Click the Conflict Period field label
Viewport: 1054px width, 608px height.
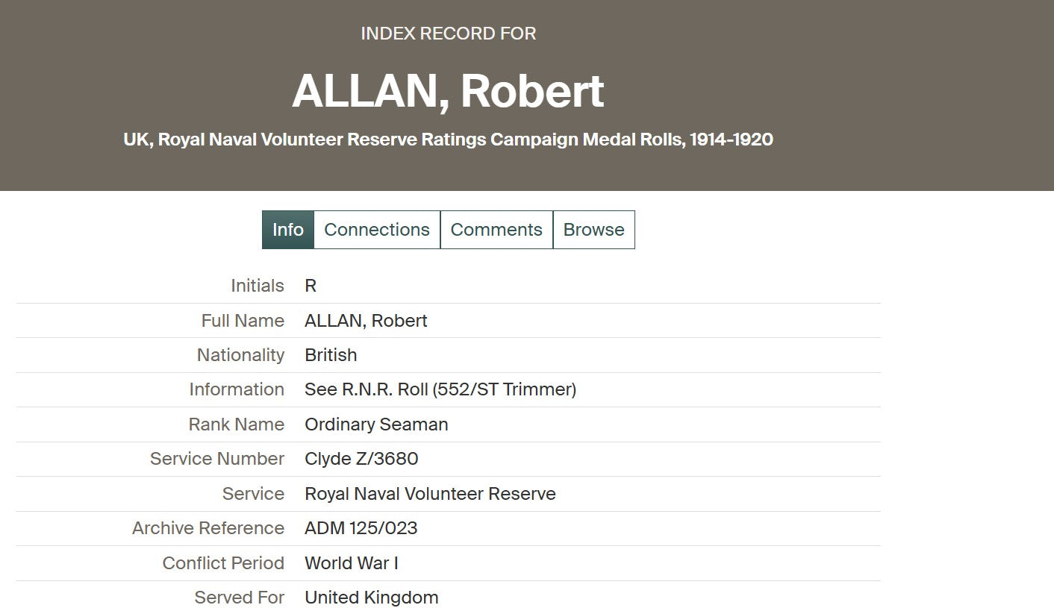pyautogui.click(x=223, y=563)
